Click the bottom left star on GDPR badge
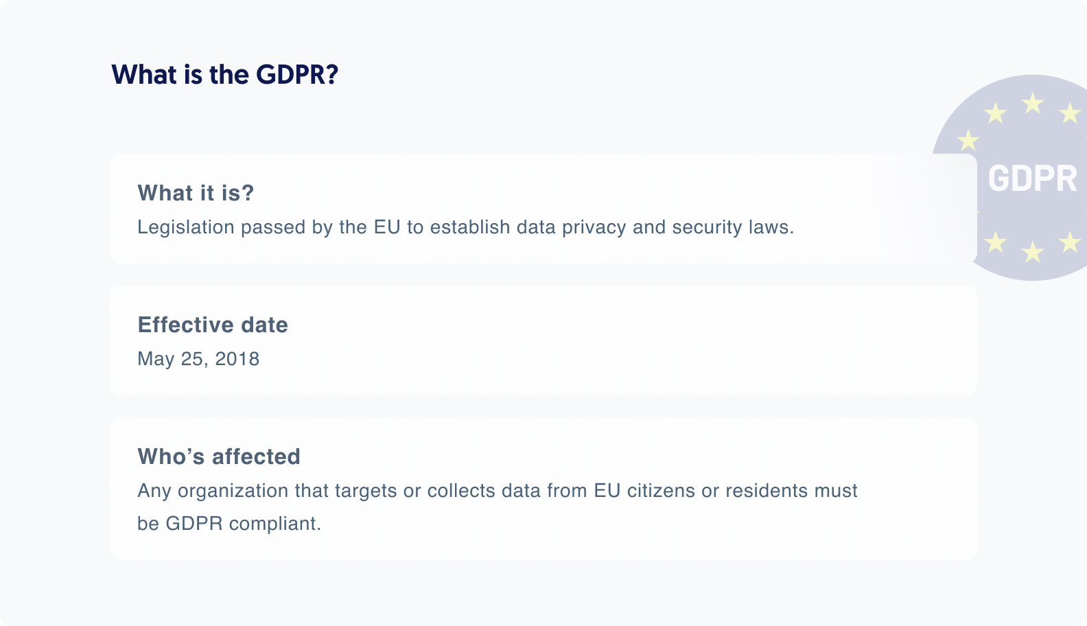Screen dimensions: 1087x626 point(995,242)
